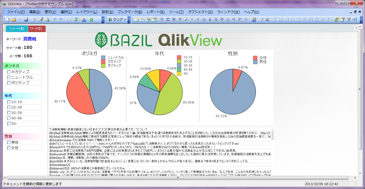Create a Search object with the magnifier icon

tap(234, 20)
